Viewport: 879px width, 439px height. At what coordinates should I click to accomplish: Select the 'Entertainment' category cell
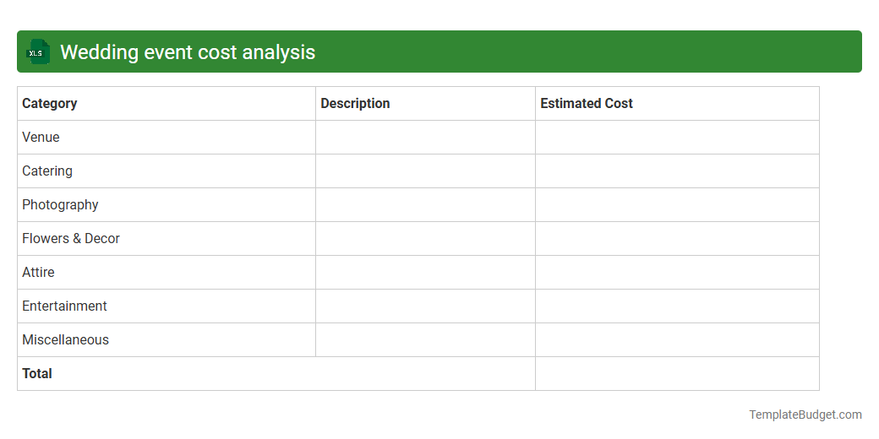(x=167, y=306)
